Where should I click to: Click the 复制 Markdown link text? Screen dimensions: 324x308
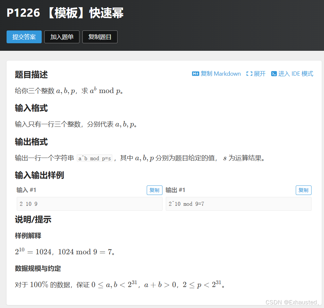click(221, 74)
